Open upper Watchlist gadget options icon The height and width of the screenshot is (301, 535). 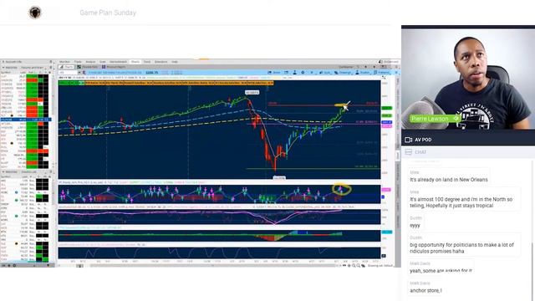[x=50, y=68]
